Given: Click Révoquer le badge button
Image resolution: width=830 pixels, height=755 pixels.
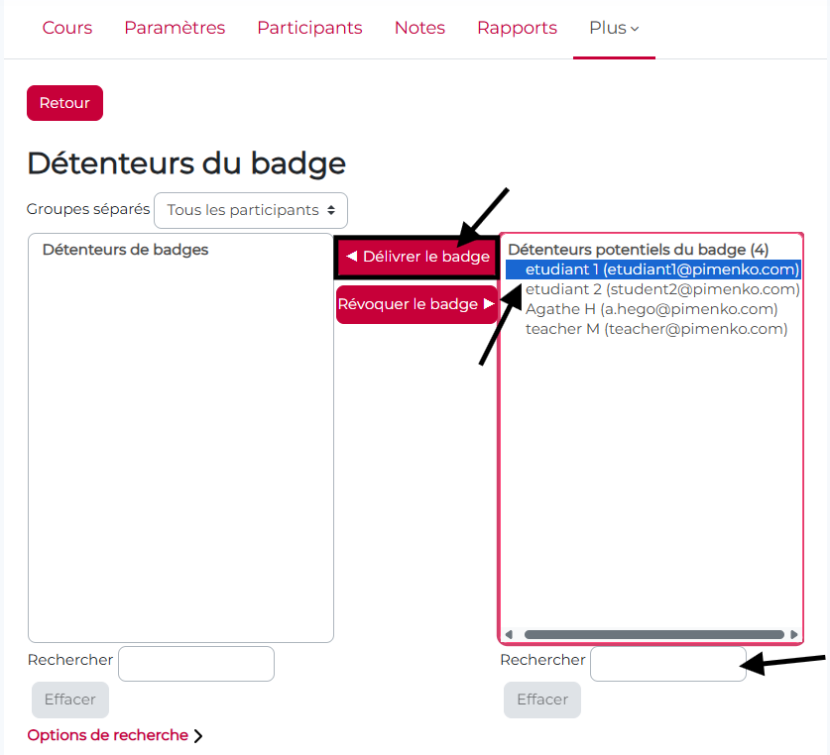Looking at the screenshot, I should (416, 304).
